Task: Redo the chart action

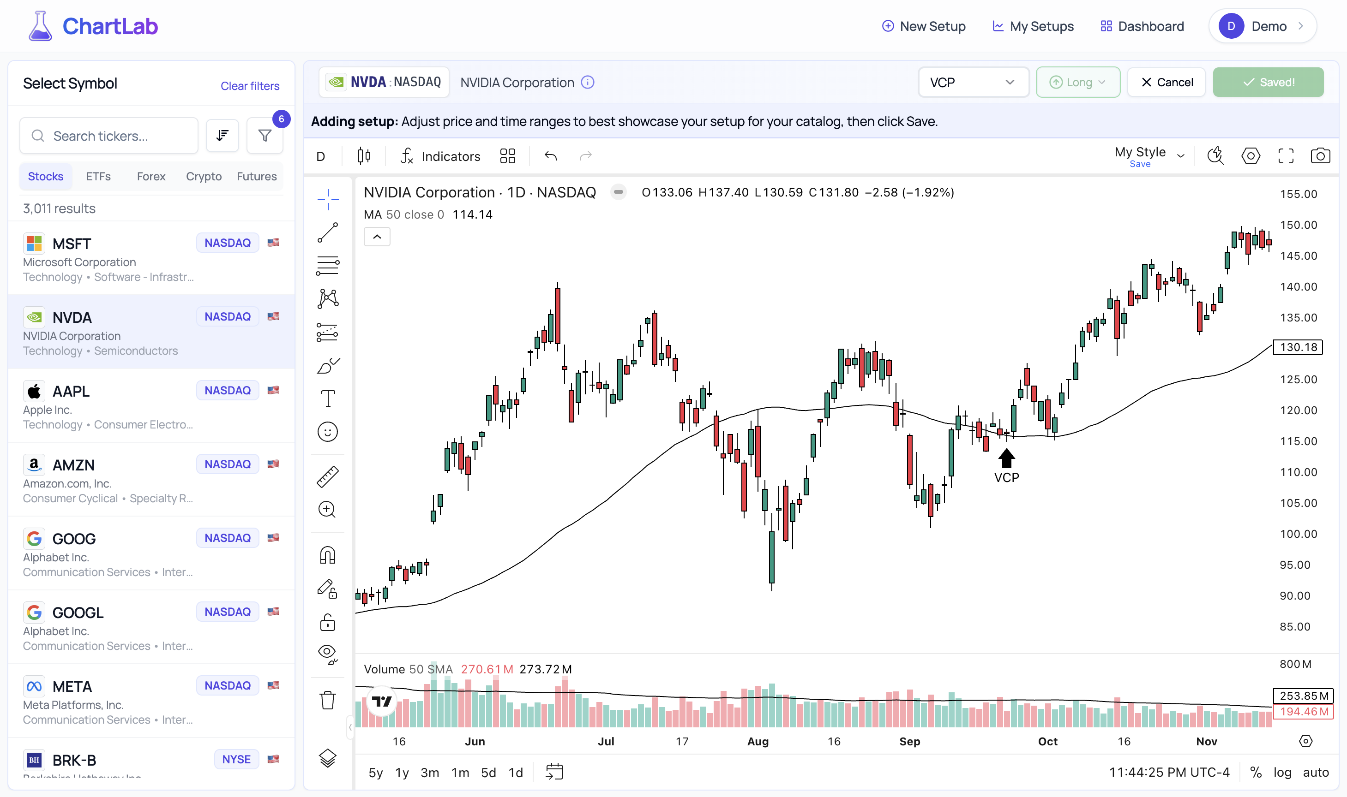Action: coord(585,156)
